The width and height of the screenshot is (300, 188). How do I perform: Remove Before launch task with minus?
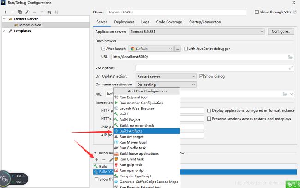click(104, 160)
